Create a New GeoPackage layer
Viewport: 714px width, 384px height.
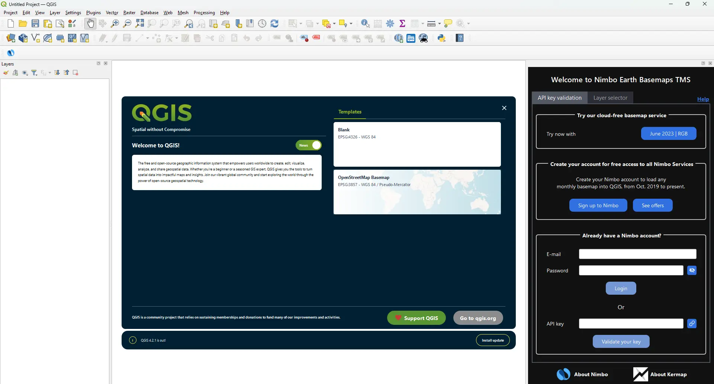[23, 38]
